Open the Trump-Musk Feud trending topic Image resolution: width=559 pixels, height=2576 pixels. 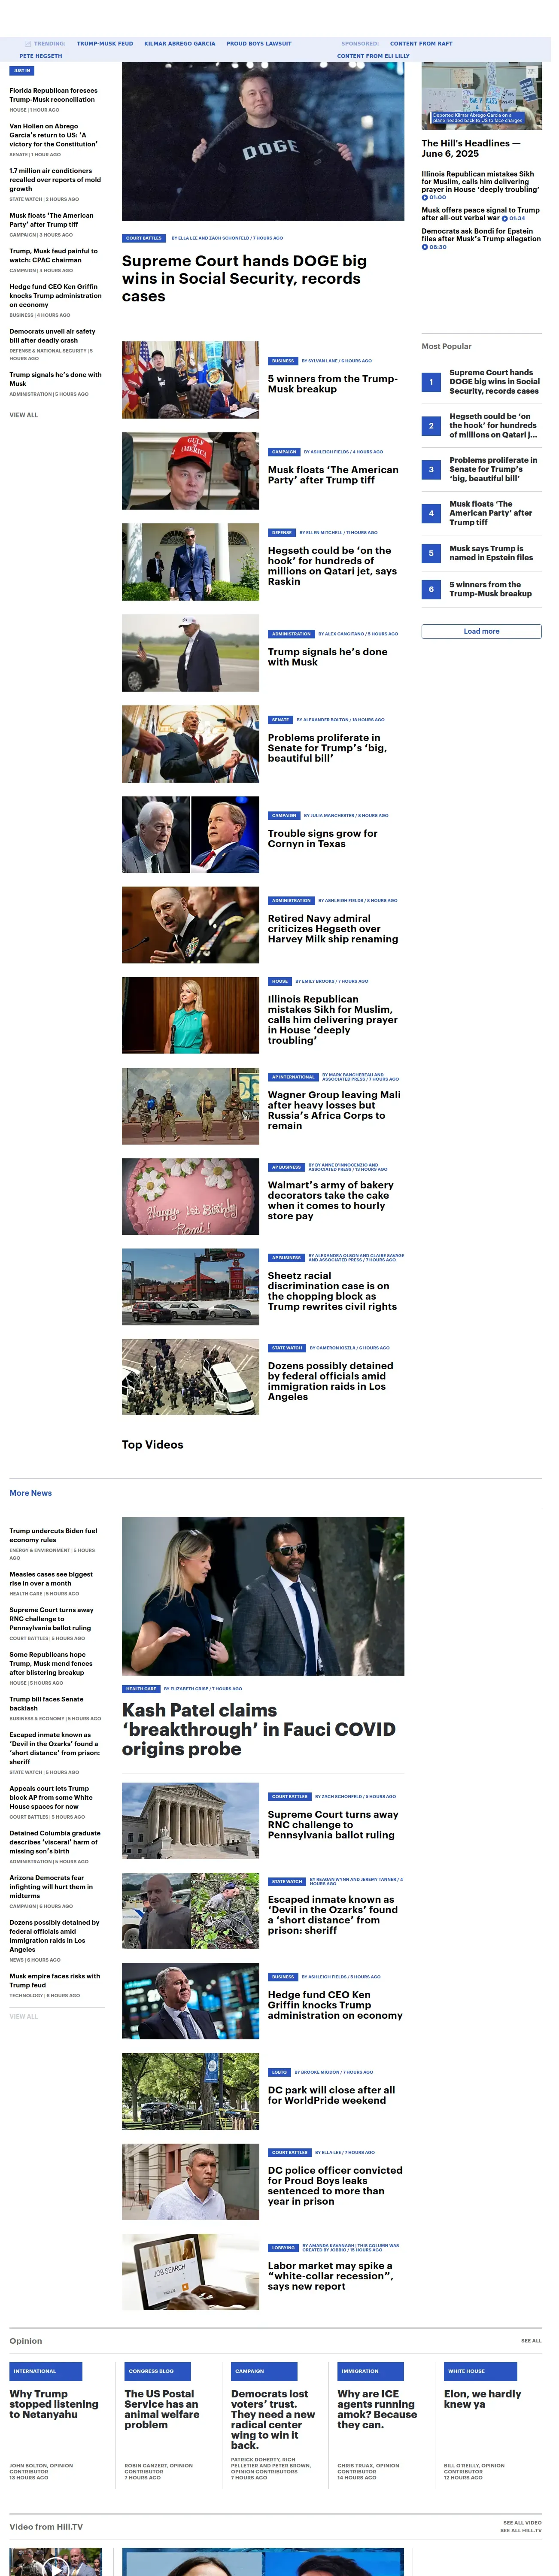(105, 44)
